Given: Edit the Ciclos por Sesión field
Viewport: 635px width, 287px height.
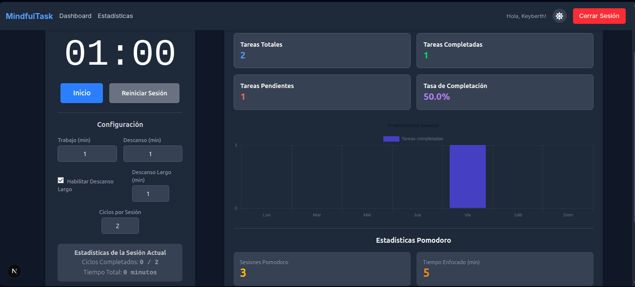Looking at the screenshot, I should pyautogui.click(x=120, y=226).
